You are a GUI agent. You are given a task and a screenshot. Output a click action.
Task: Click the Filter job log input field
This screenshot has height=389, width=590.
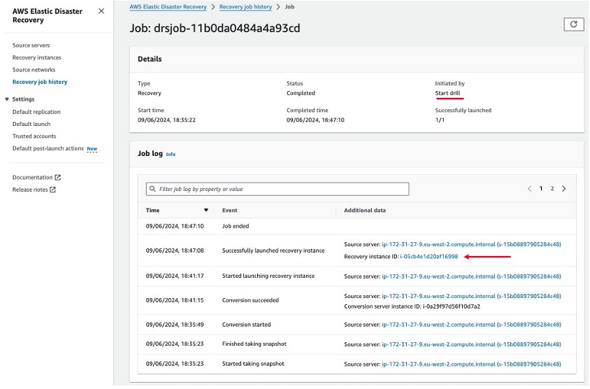pos(278,189)
